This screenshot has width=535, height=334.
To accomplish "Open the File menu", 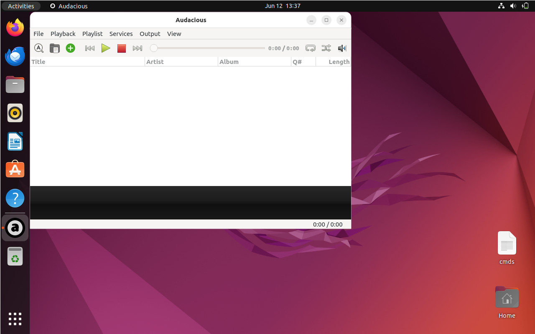I will point(38,34).
